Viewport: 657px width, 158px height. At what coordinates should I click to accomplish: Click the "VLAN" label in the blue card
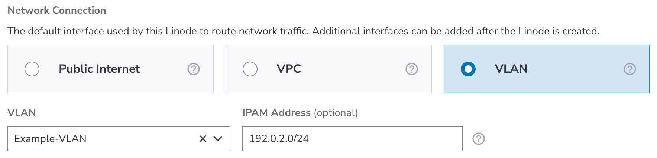pos(511,69)
